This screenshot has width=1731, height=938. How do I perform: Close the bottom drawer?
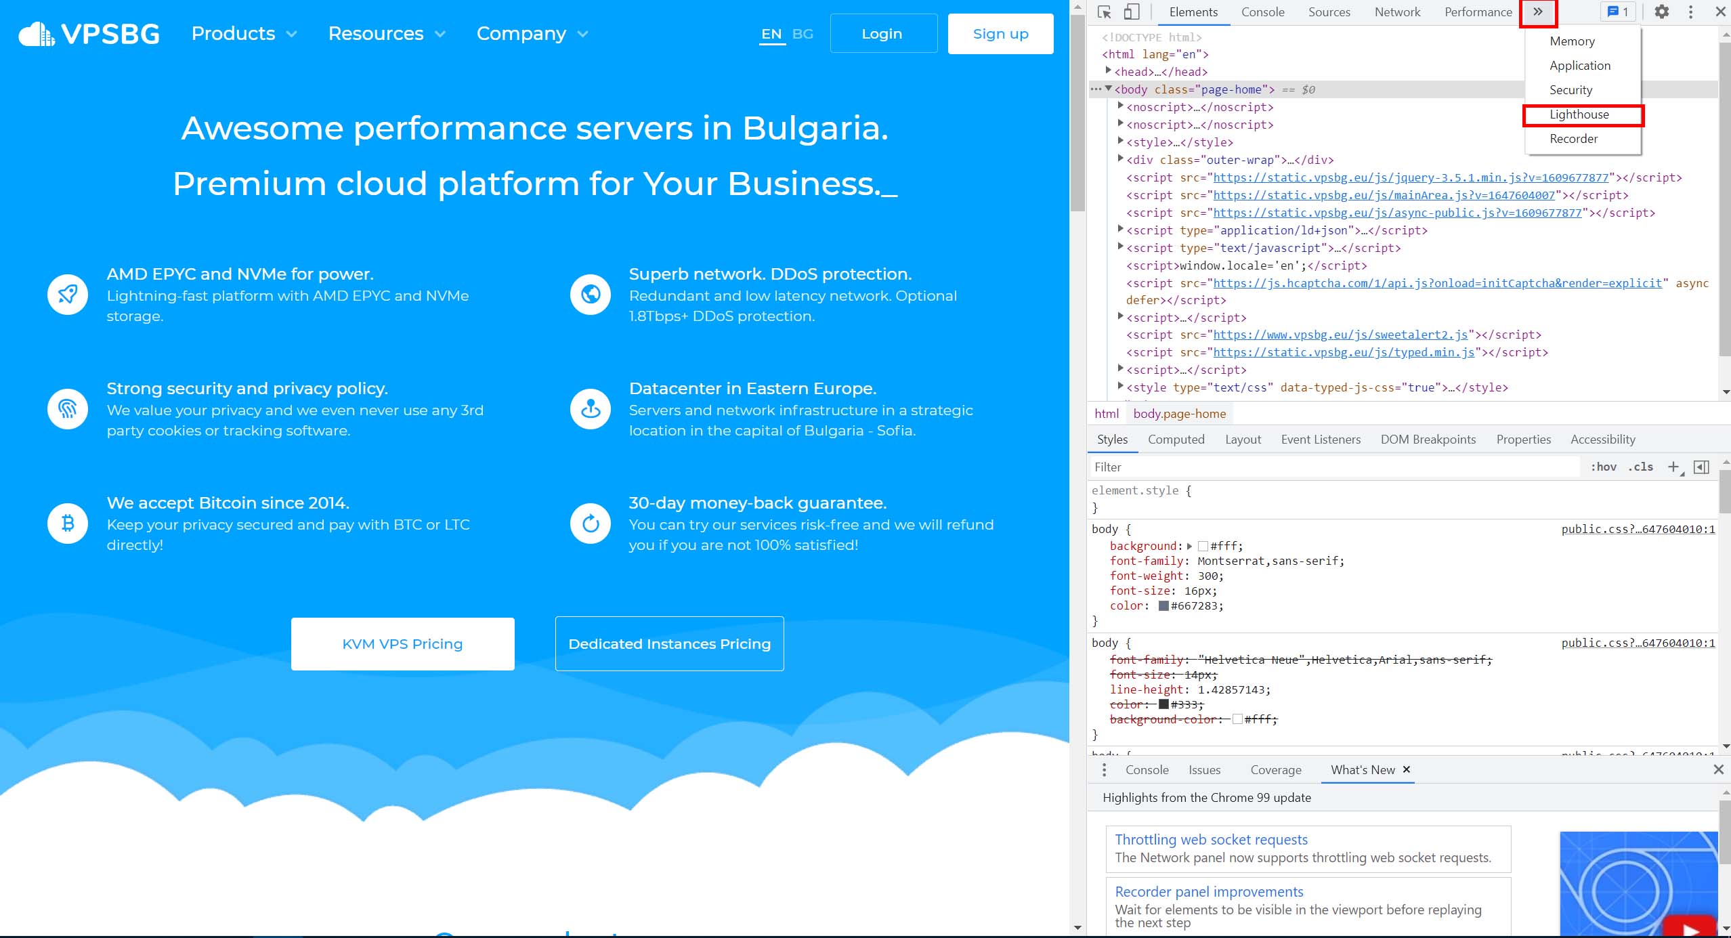(x=1719, y=770)
